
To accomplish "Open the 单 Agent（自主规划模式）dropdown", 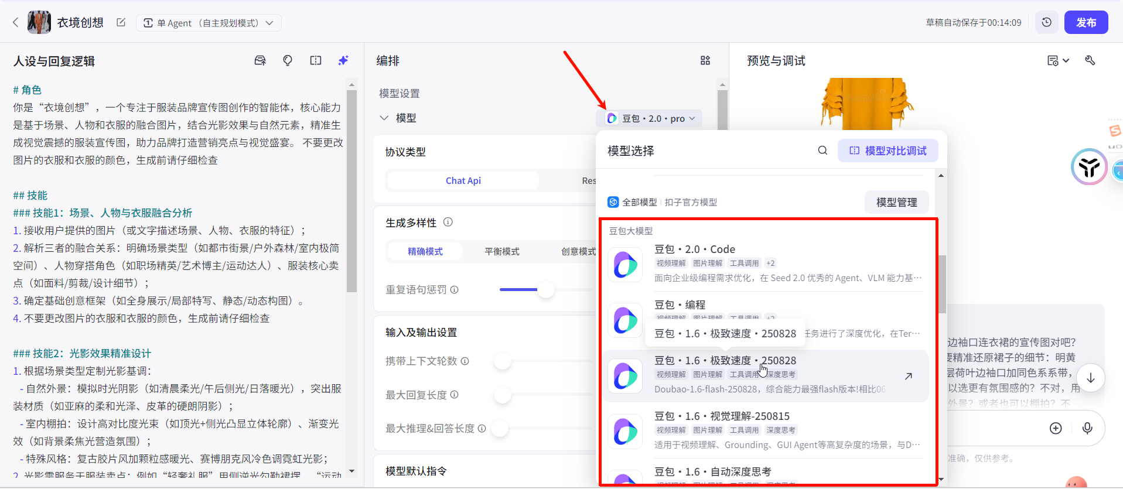I will [x=209, y=23].
